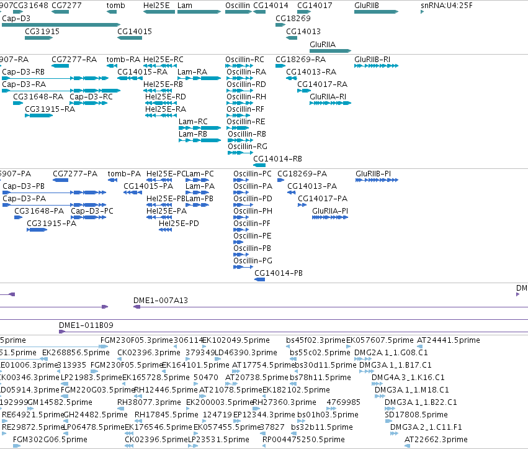Select EST GH24482.5prime
The image size is (528, 449).
pos(96,415)
